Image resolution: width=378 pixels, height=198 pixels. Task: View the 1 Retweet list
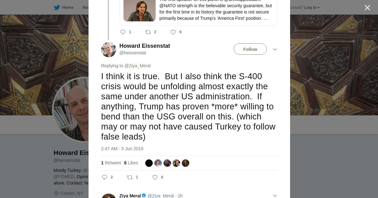111,163
